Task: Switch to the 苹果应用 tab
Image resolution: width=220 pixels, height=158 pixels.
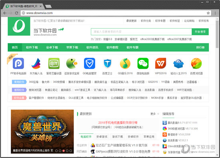Action: coord(149,136)
